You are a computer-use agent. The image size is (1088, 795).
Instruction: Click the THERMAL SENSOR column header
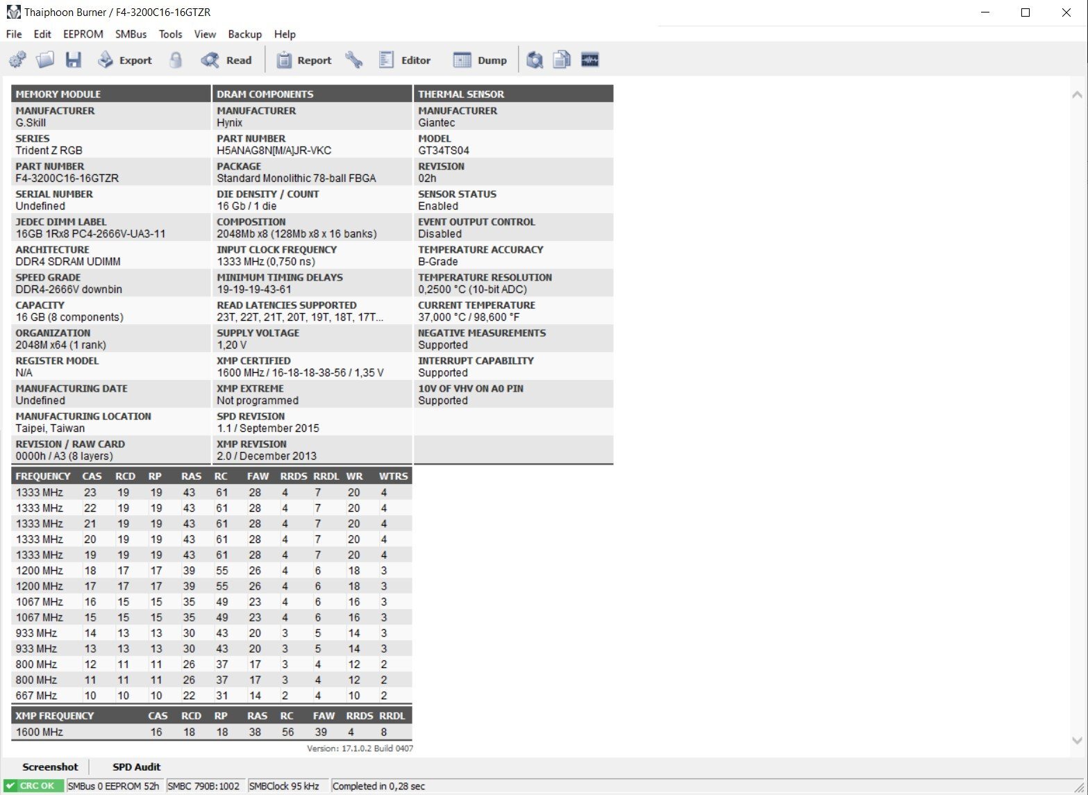(x=513, y=94)
